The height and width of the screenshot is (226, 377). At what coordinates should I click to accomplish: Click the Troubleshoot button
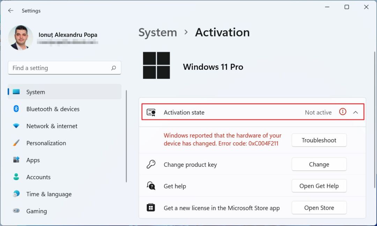tap(319, 140)
